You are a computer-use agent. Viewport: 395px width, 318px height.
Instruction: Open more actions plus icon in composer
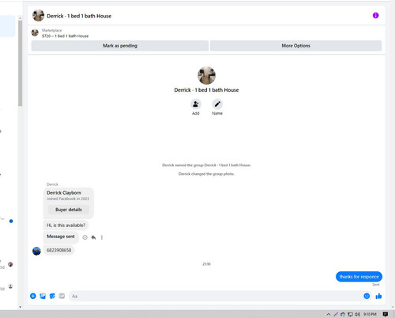tap(33, 296)
